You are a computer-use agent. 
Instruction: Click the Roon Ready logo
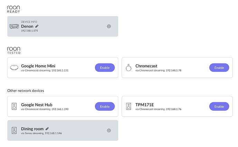(x=13, y=9)
